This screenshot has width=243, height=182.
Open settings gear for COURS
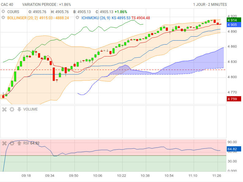(3, 11)
